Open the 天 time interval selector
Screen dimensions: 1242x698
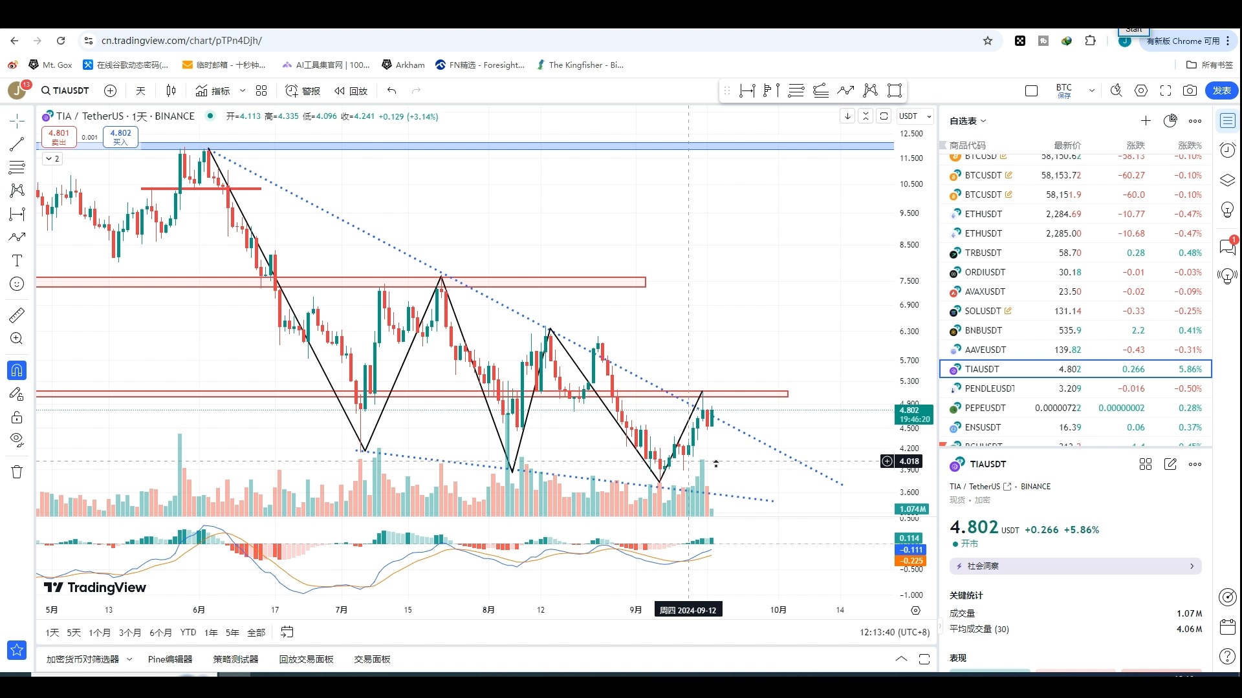pyautogui.click(x=140, y=90)
